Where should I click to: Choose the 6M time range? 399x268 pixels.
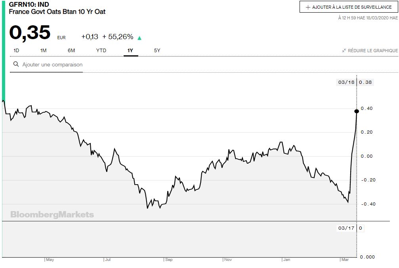71,50
